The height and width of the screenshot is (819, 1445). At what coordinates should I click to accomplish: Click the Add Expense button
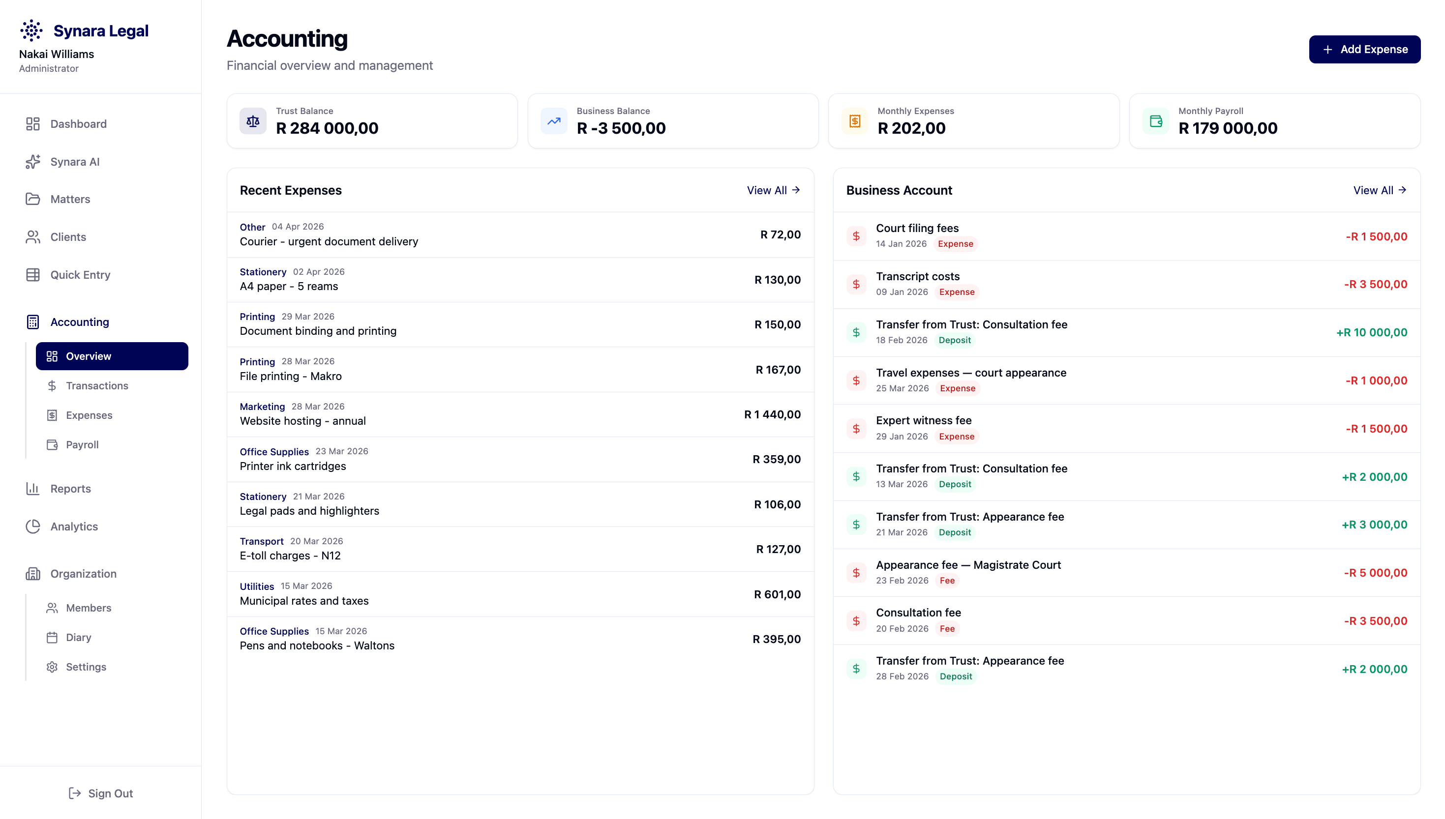pyautogui.click(x=1364, y=50)
